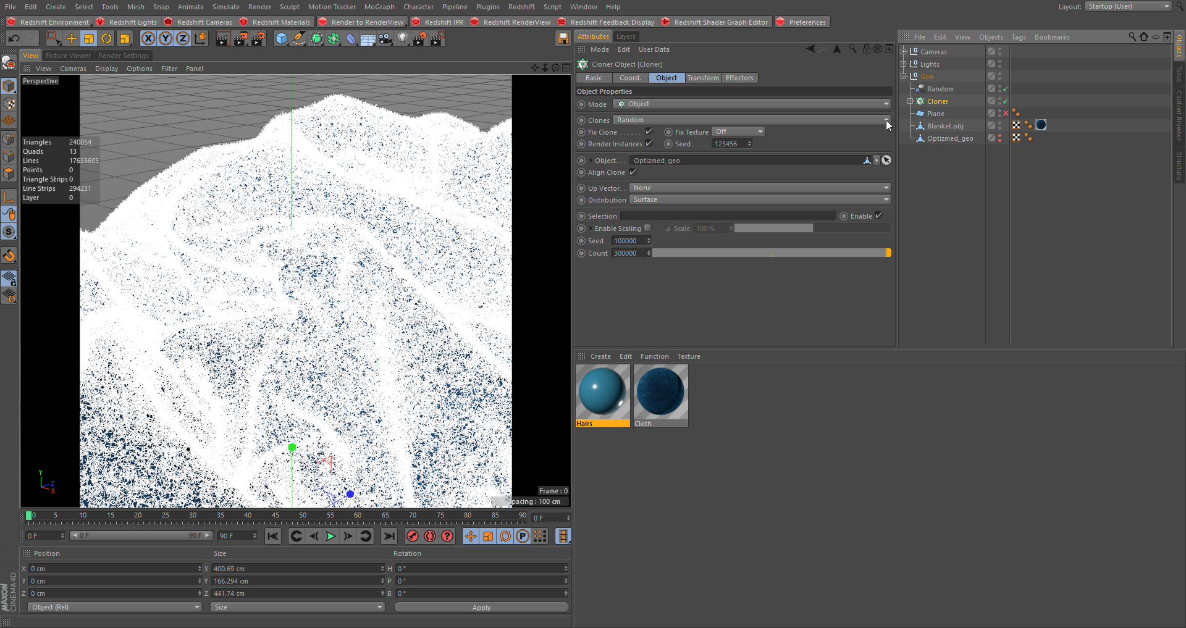Screen dimensions: 1186x628
Task: Toggle the Fix Clone checkbox
Action: pyautogui.click(x=649, y=132)
